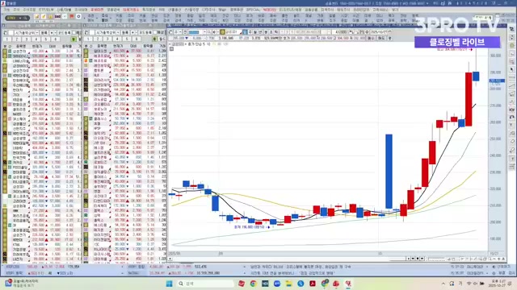Open the ETF/ELW menu
The width and height of the screenshot is (517, 290).
[x=46, y=10]
